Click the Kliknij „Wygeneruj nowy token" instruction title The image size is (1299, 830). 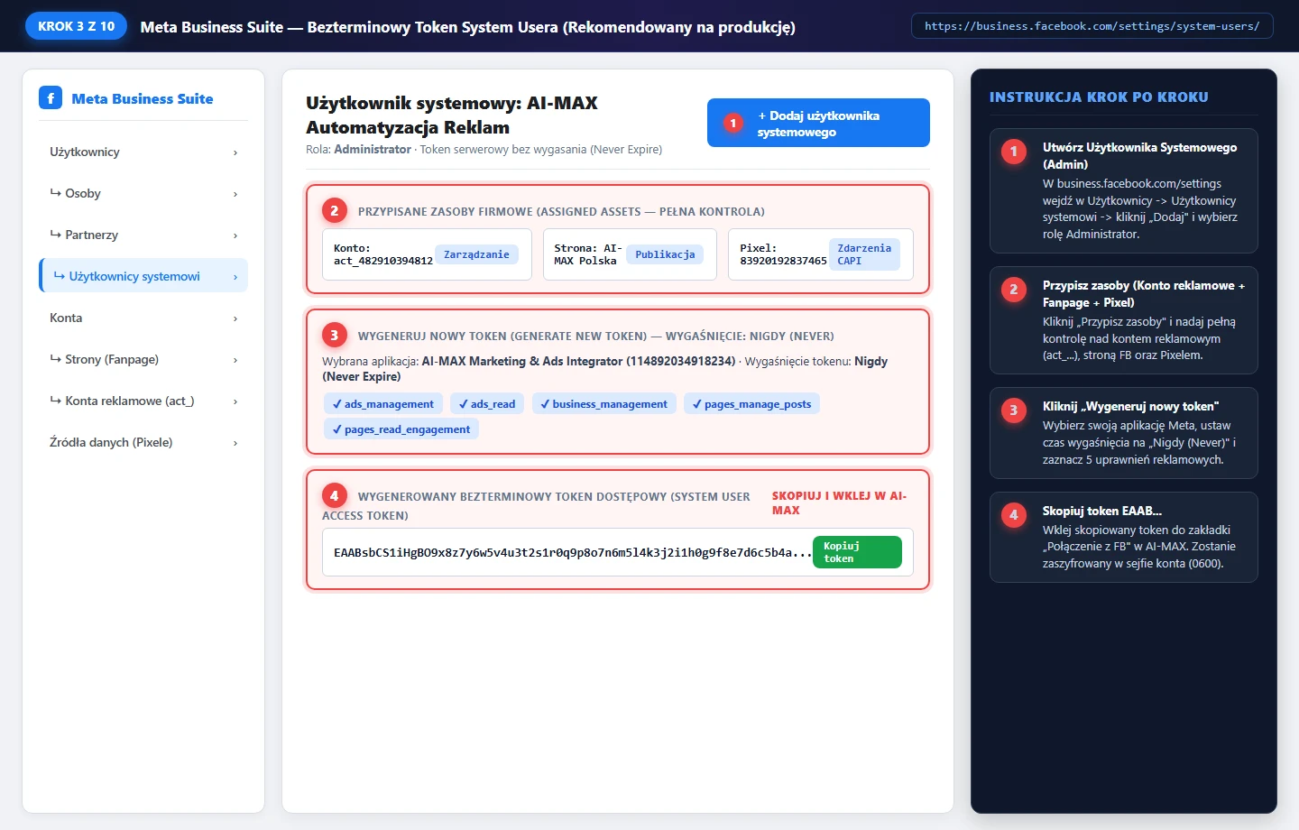pos(1130,406)
